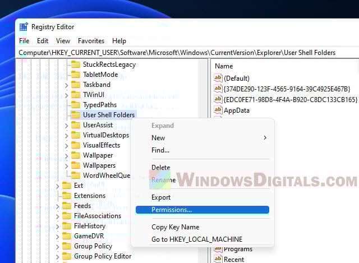359x263 pixels.
Task: Click the Wallpapers folder icon
Action: coord(76,165)
